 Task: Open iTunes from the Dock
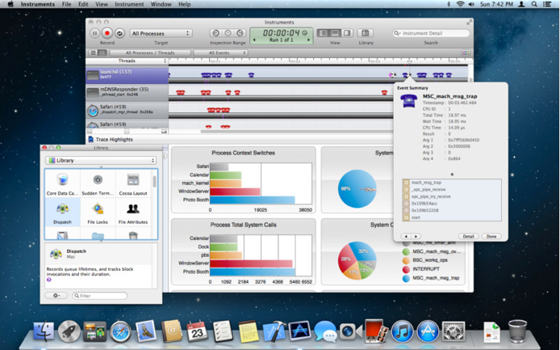pyautogui.click(x=402, y=331)
